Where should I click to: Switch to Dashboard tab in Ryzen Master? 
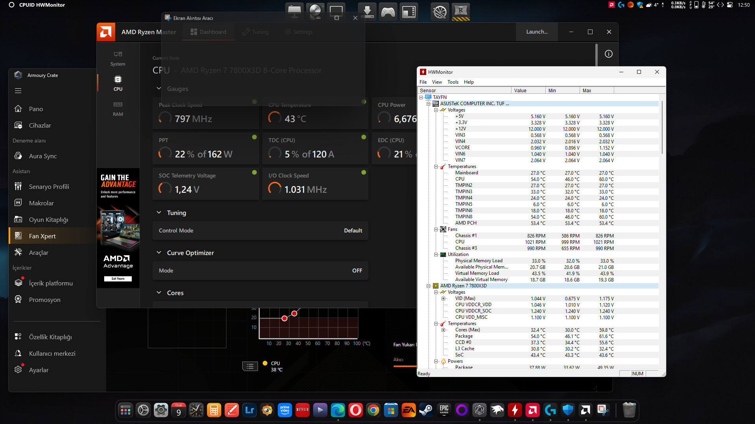coord(208,32)
